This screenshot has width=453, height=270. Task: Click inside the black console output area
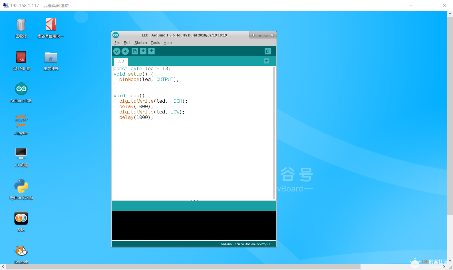click(194, 226)
